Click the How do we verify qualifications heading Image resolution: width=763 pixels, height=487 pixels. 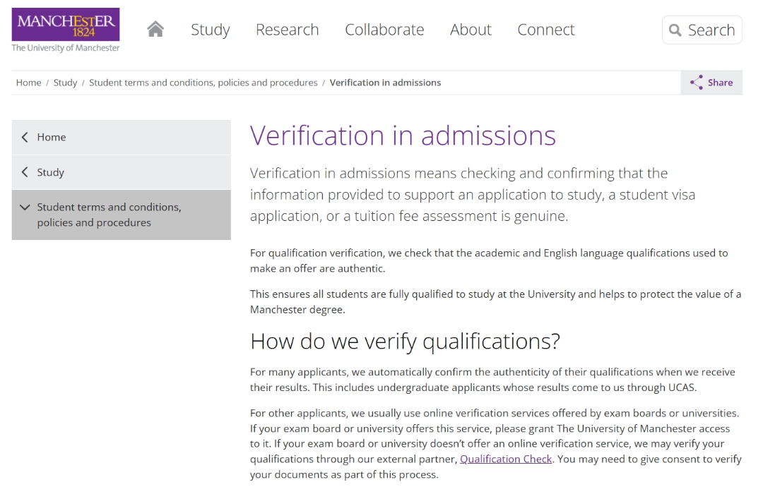[x=405, y=341]
